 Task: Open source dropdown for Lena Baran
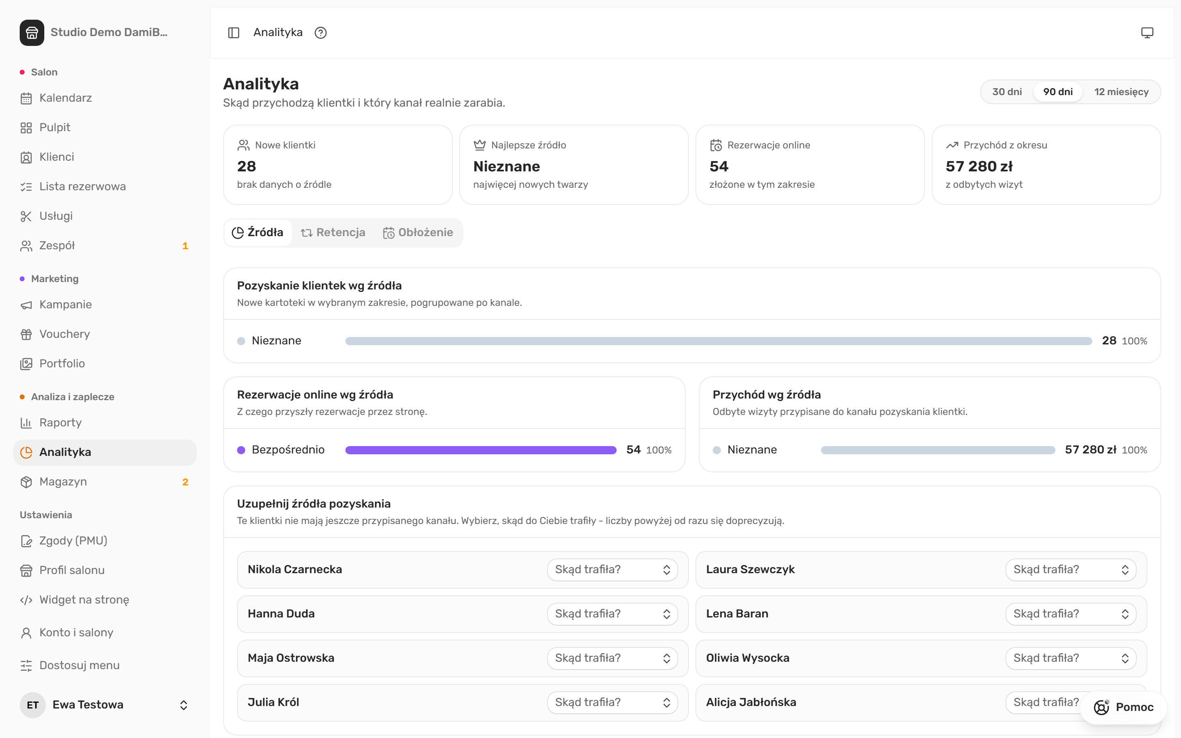pyautogui.click(x=1071, y=614)
